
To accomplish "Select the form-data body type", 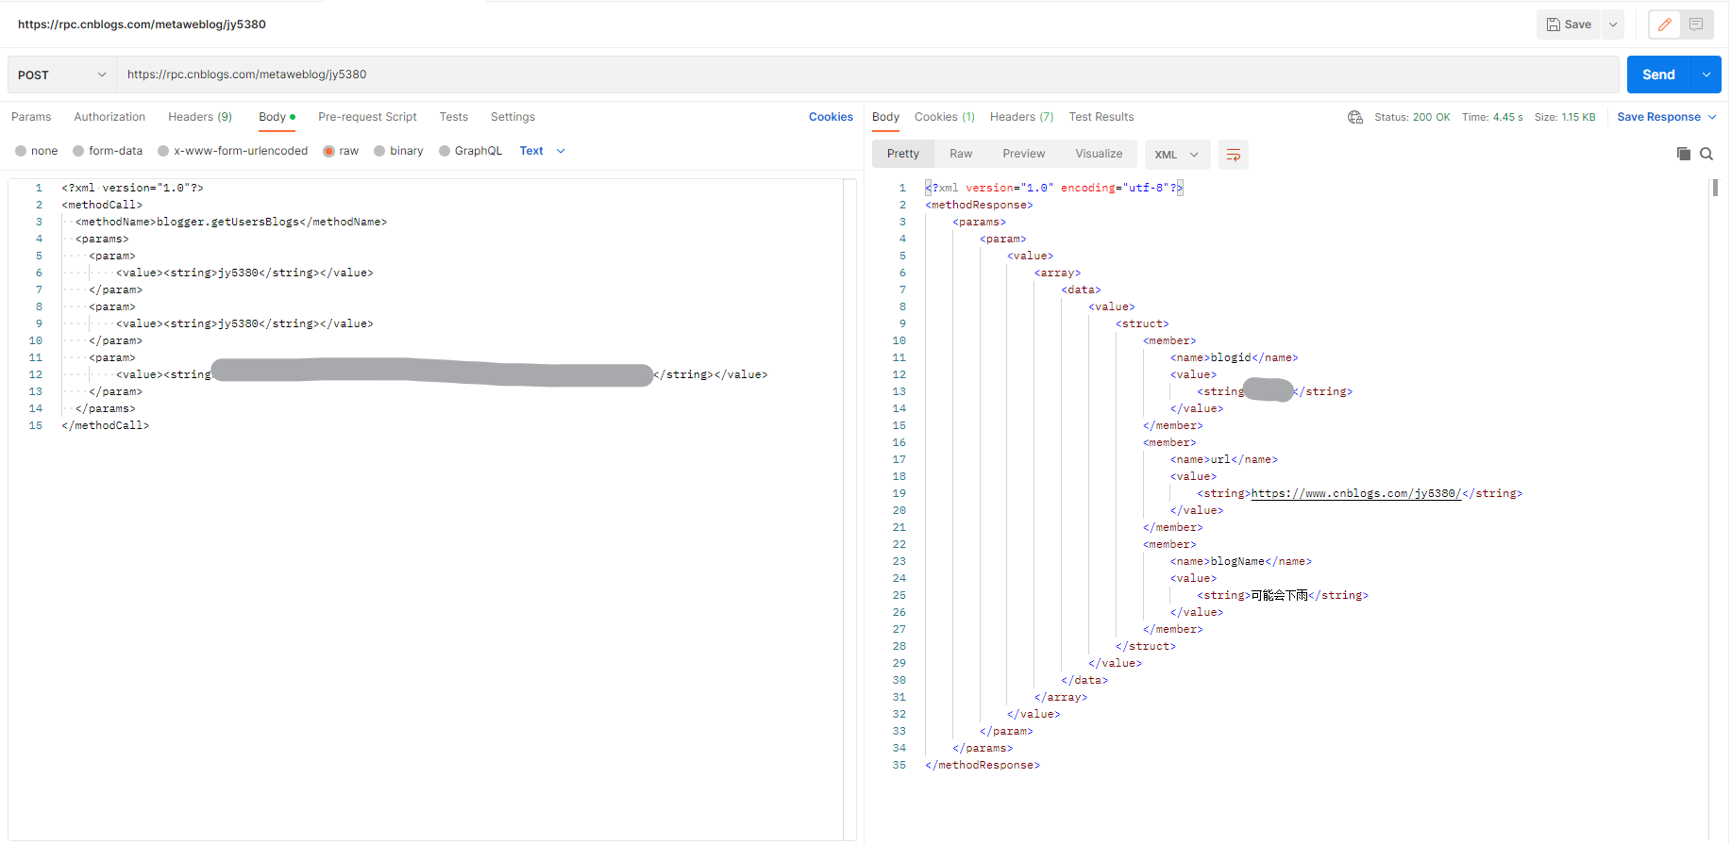I will [107, 151].
